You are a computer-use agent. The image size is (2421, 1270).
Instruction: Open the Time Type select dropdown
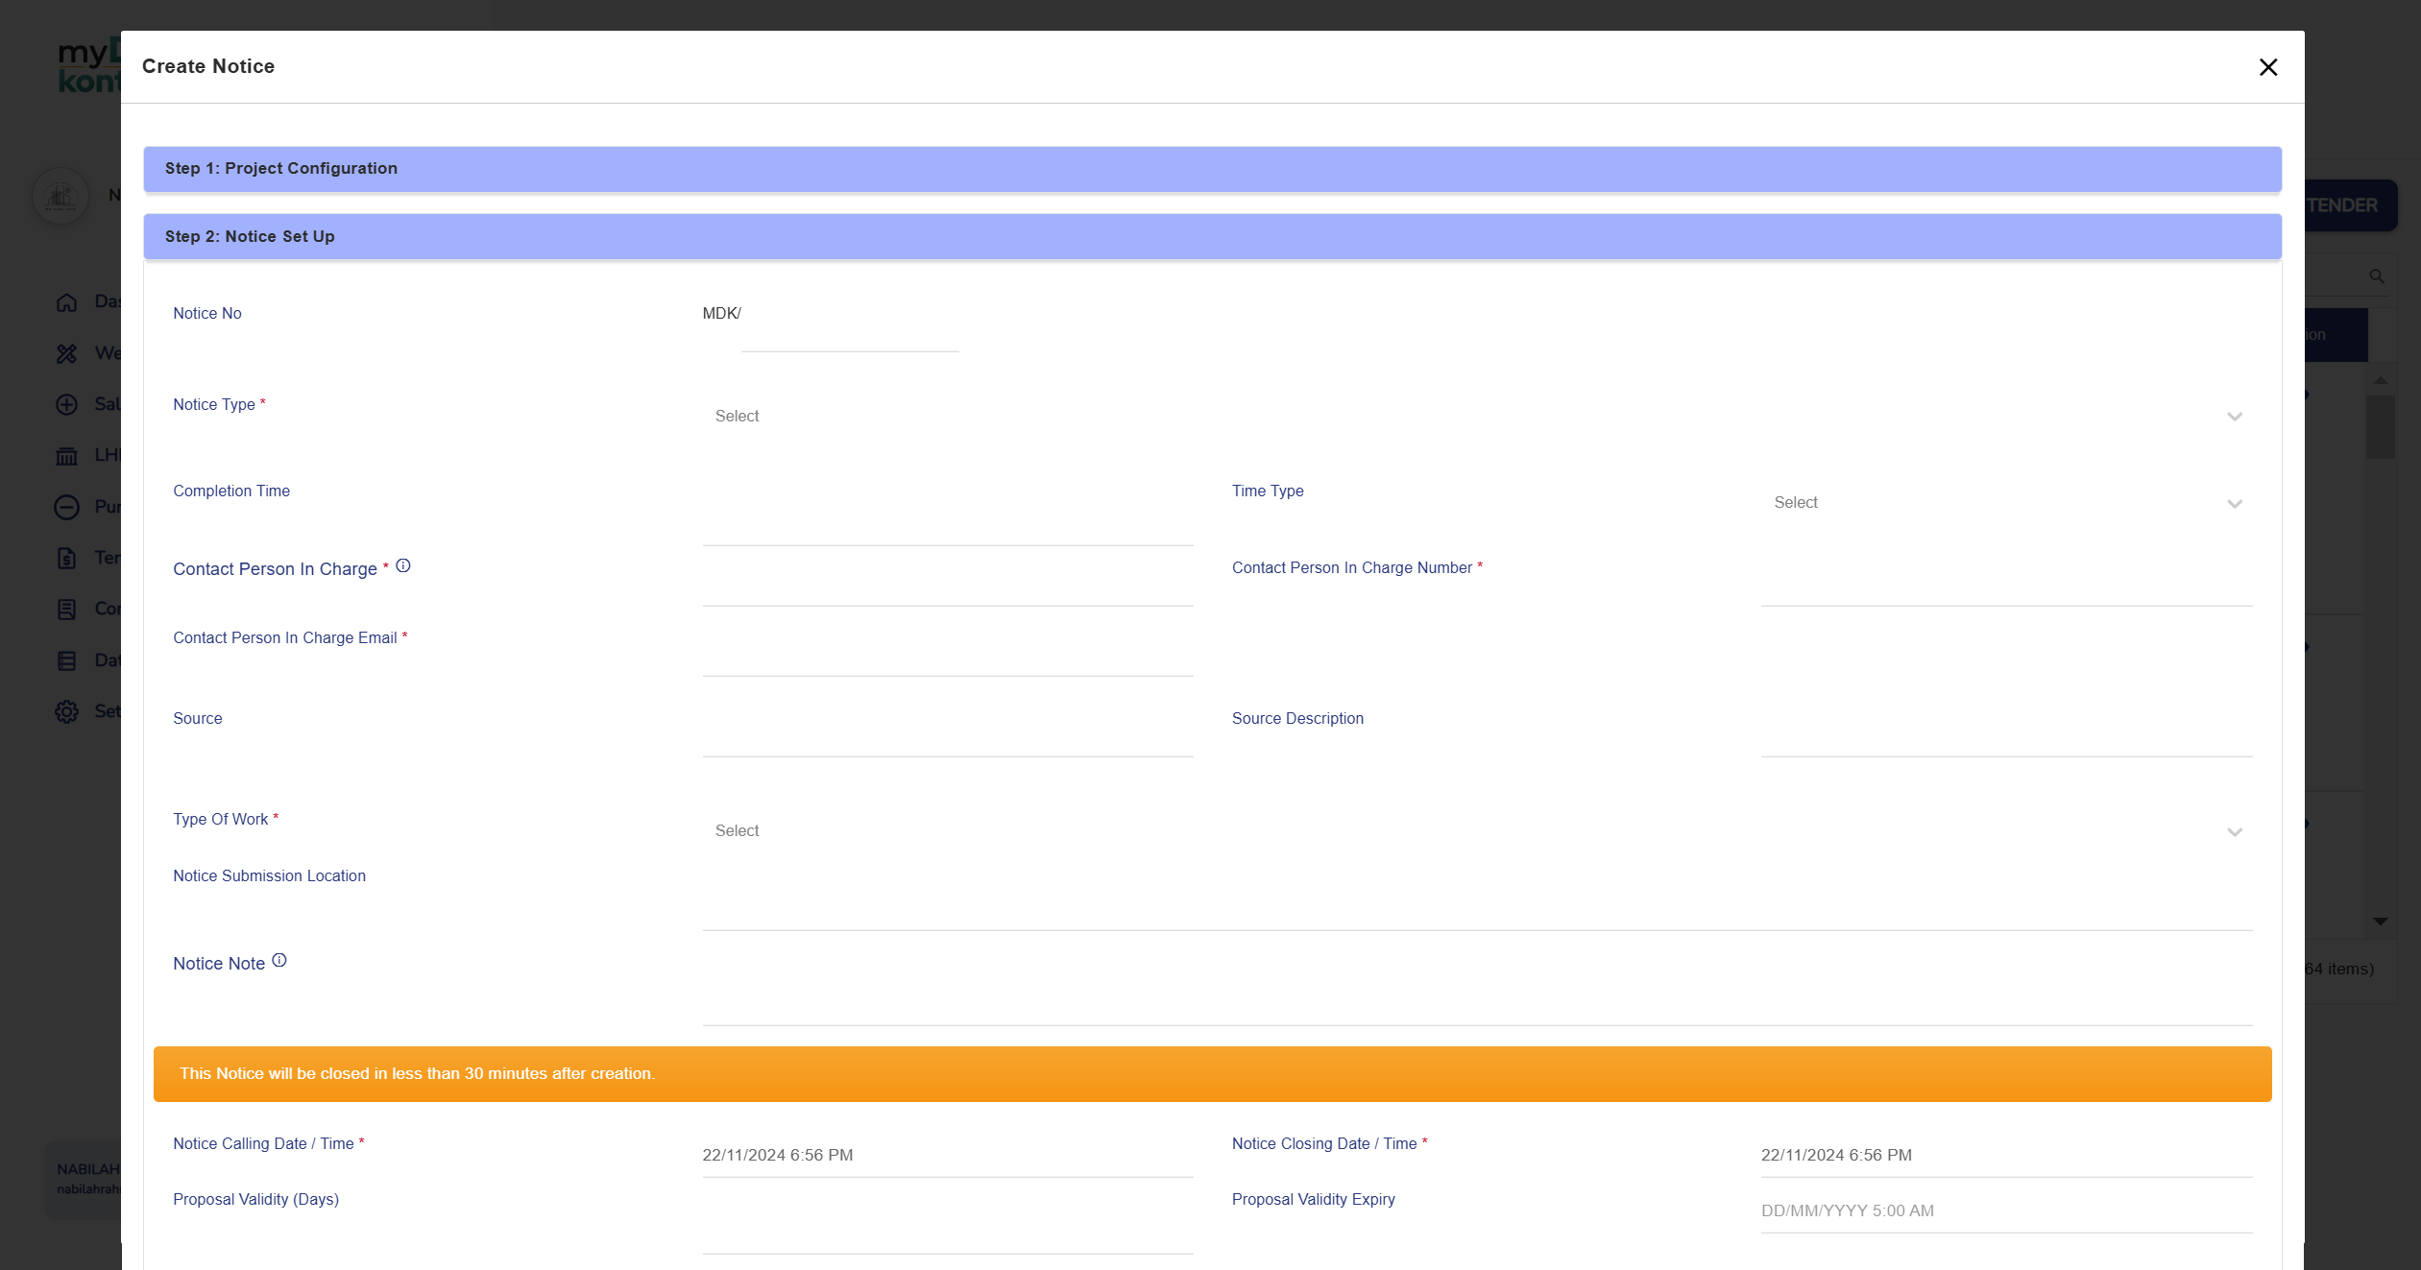pos(2005,503)
